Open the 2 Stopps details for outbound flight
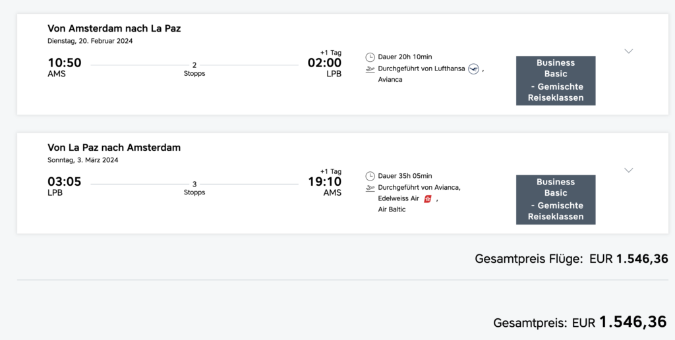This screenshot has height=340, width=675. point(194,69)
